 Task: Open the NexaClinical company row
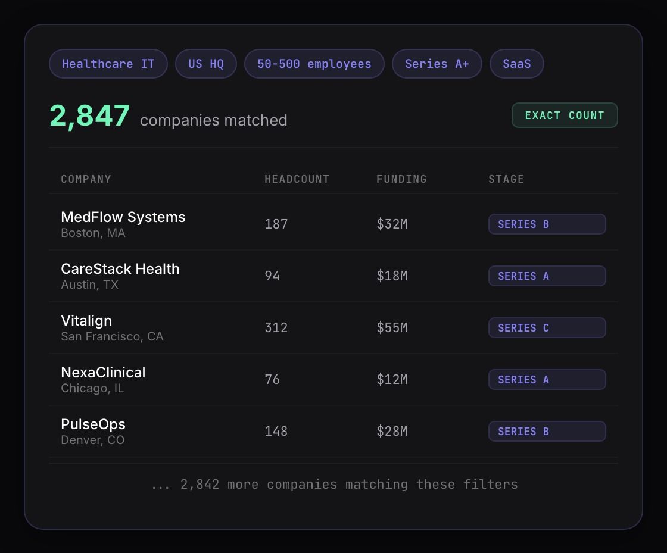[333, 380]
